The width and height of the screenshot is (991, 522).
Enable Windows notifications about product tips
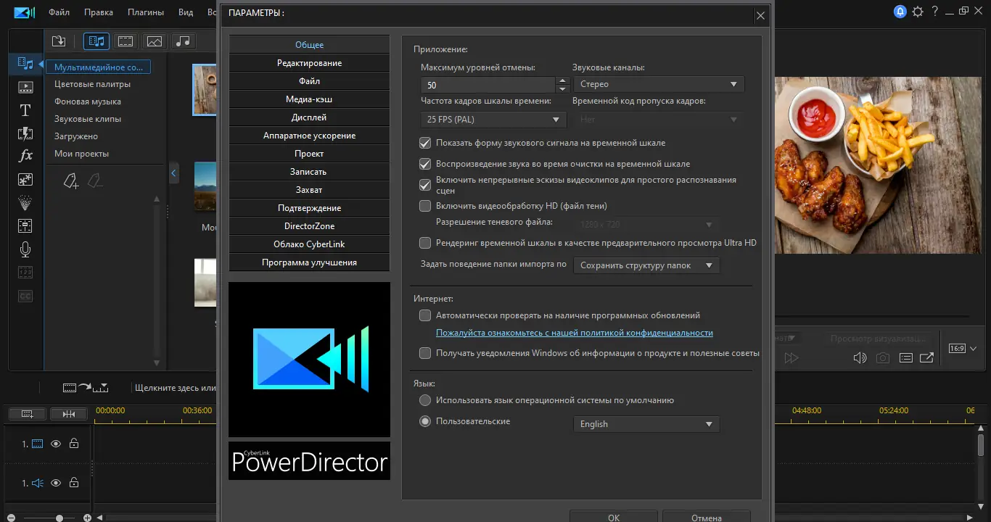(425, 353)
